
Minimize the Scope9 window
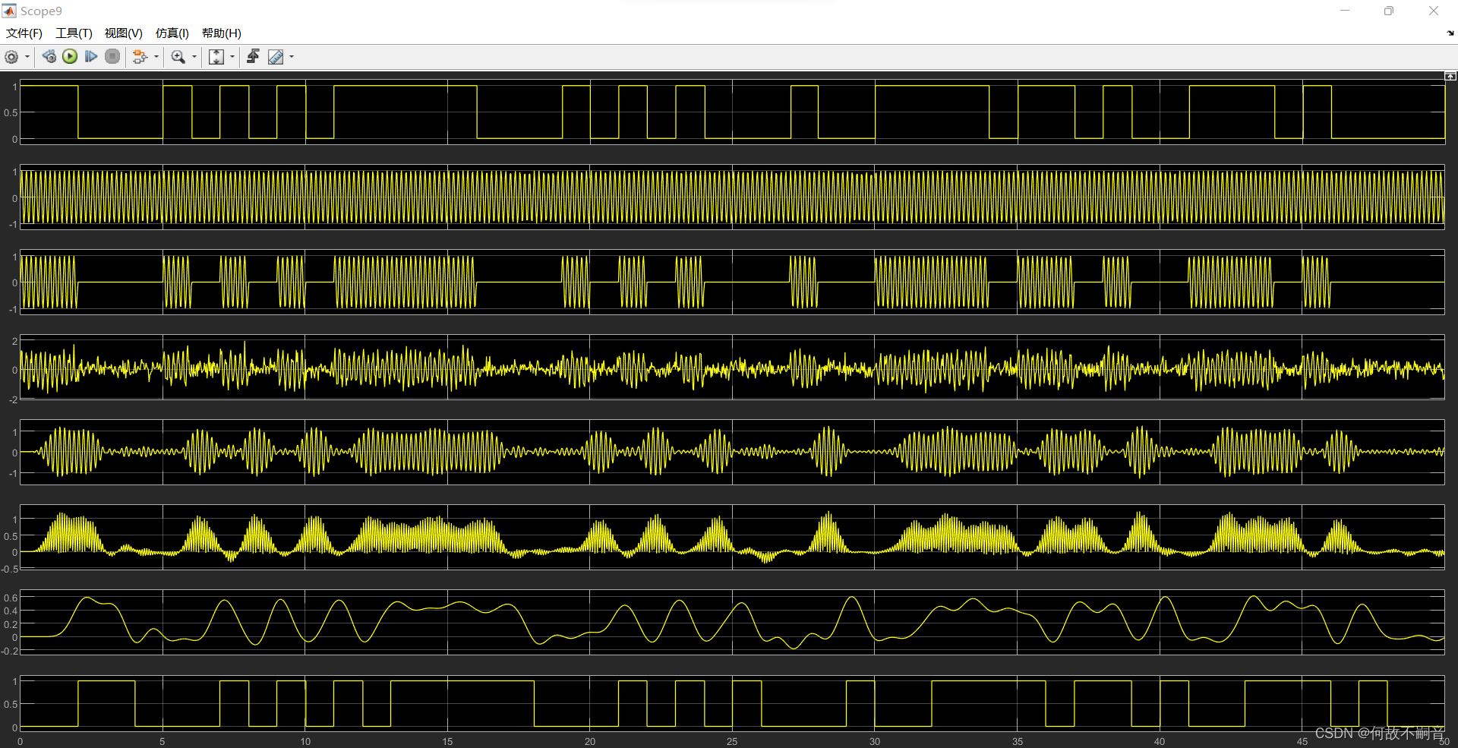point(1345,11)
